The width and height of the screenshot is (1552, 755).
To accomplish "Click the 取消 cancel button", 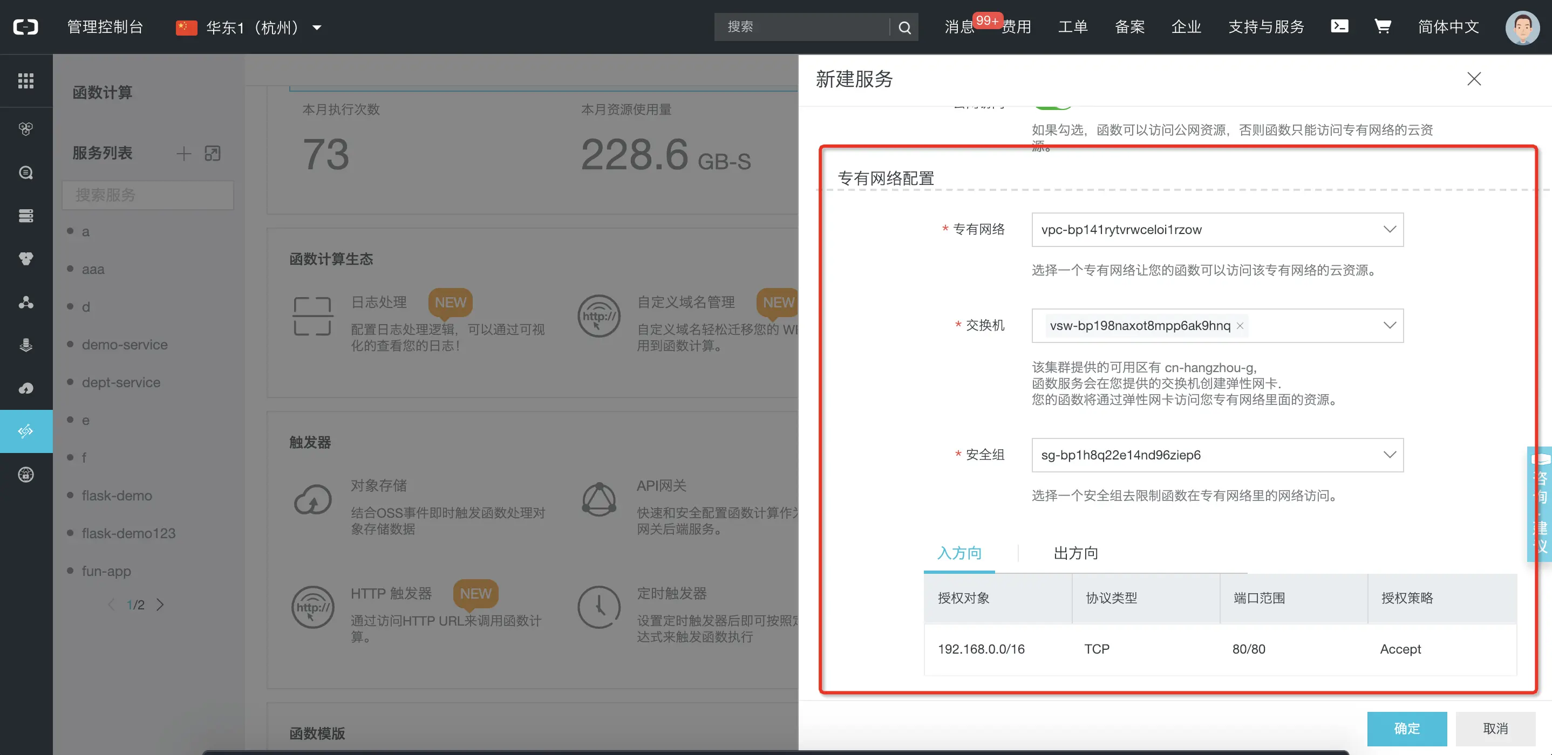I will (1495, 729).
